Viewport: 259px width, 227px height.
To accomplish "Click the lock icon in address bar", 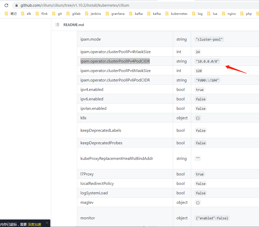I will tap(17, 5).
